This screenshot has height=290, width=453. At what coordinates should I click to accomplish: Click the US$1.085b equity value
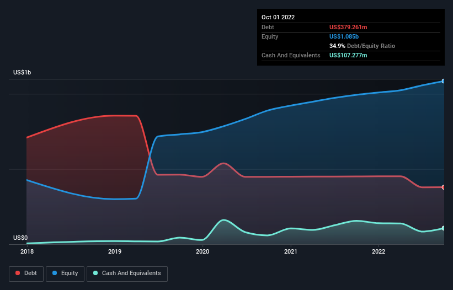point(344,36)
